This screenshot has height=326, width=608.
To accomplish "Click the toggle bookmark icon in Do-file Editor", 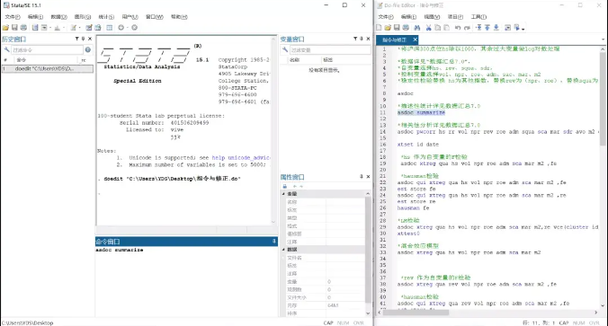I will (x=478, y=28).
